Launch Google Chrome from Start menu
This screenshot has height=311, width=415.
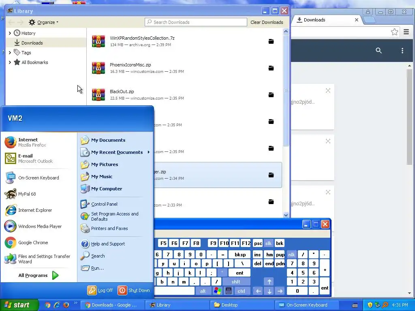coord(39,243)
